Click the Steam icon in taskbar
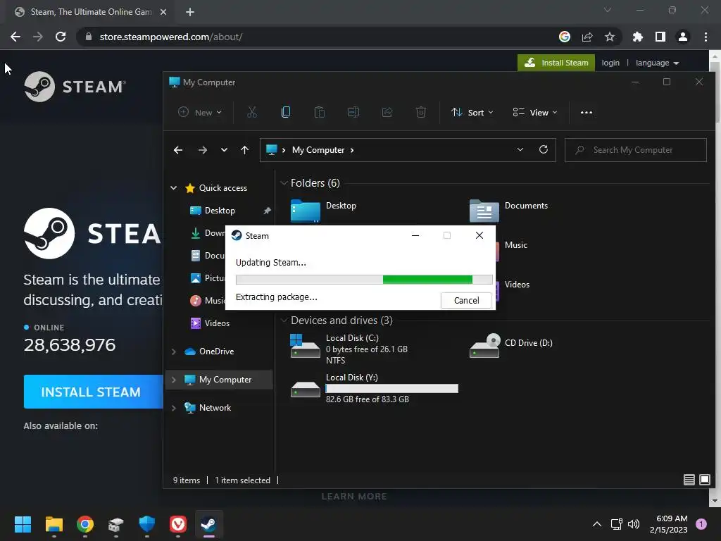This screenshot has width=721, height=541. click(x=208, y=524)
